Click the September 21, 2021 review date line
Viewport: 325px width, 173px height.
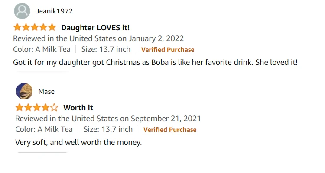(x=108, y=119)
